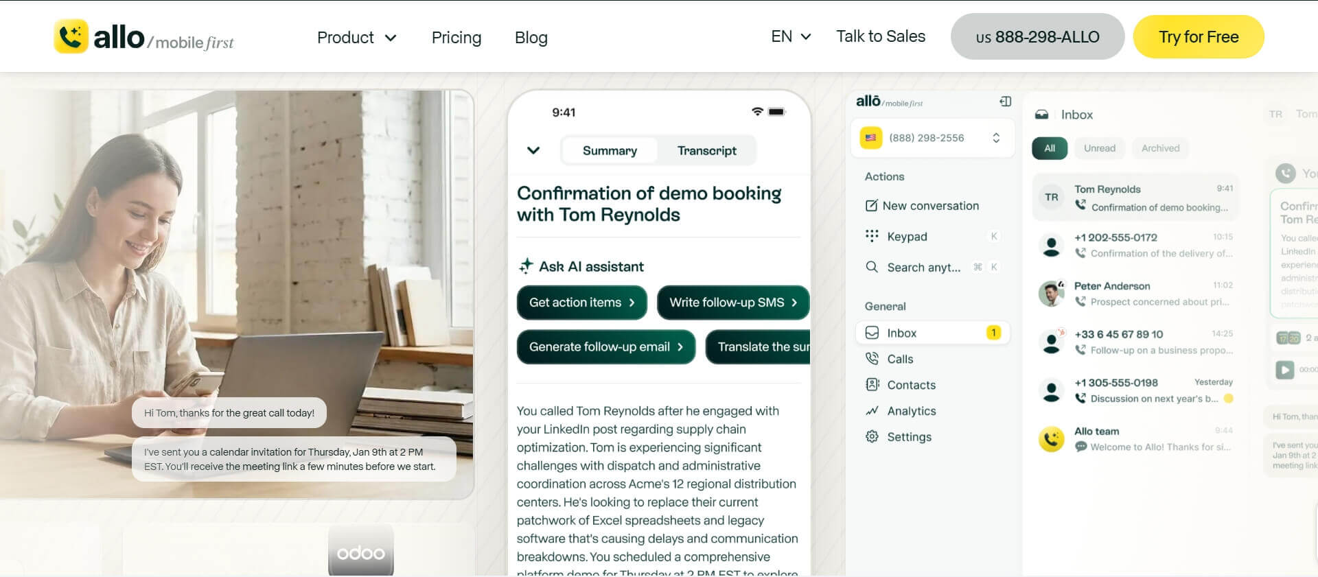Click the avatar on the +33 6 45 row
Viewport: 1318px width, 577px height.
[x=1051, y=342]
